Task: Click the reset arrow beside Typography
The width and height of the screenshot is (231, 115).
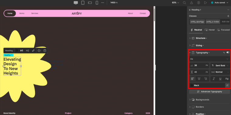Action: pos(224,52)
